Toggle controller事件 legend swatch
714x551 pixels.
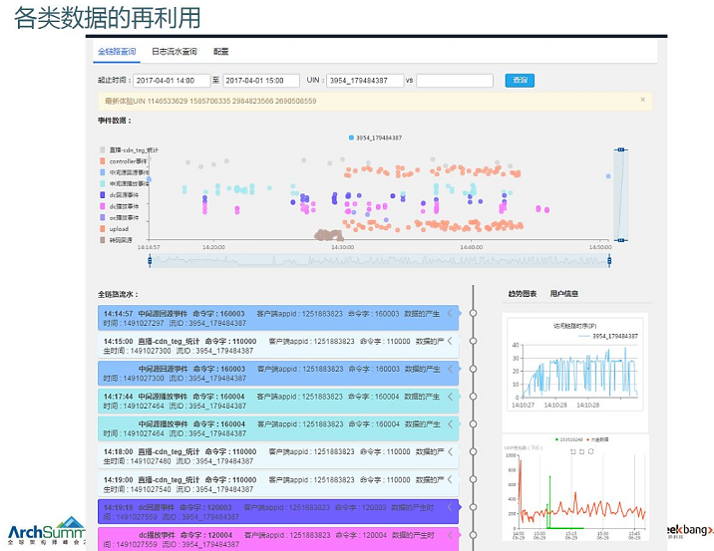[103, 160]
